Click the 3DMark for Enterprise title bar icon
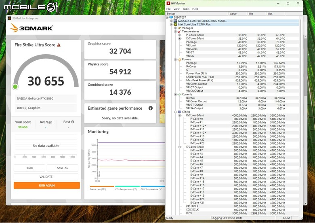Viewport: 315px width, 223px height. (9, 18)
